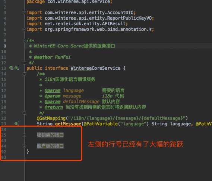Click the @param tag for message
This screenshot has width=212, height=181.
click(53, 96)
